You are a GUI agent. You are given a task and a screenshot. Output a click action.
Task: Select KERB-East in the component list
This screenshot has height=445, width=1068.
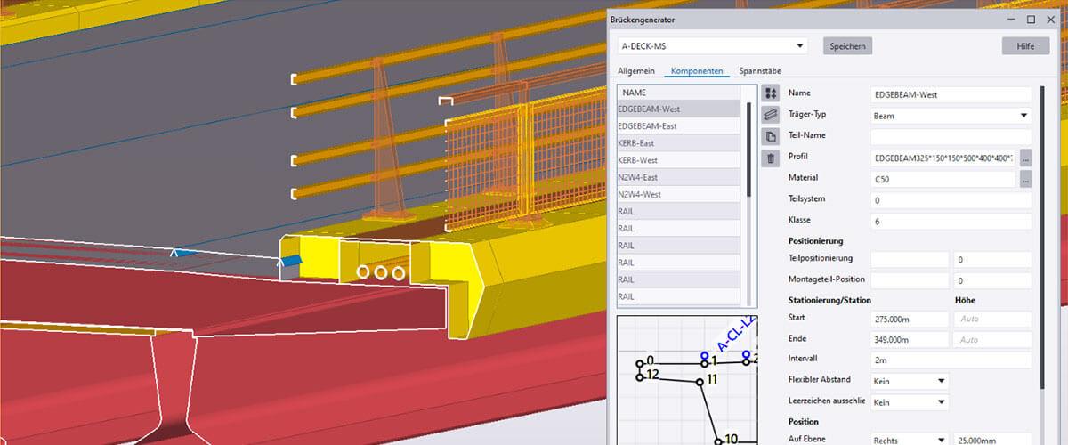click(x=678, y=143)
